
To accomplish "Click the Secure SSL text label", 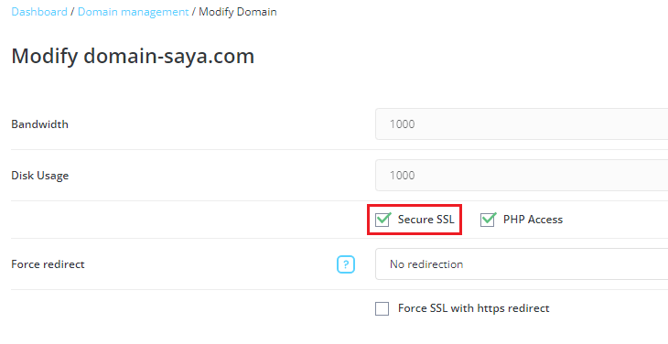I will 426,220.
